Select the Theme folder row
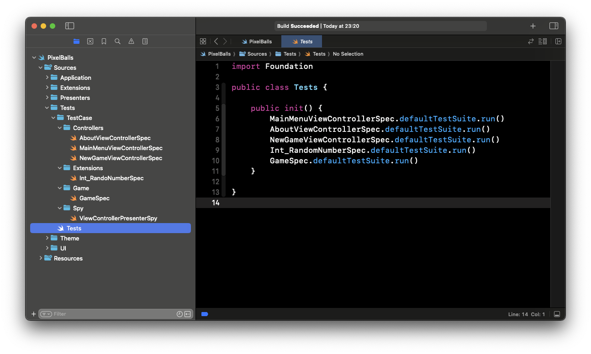The width and height of the screenshot is (591, 354). click(x=111, y=238)
